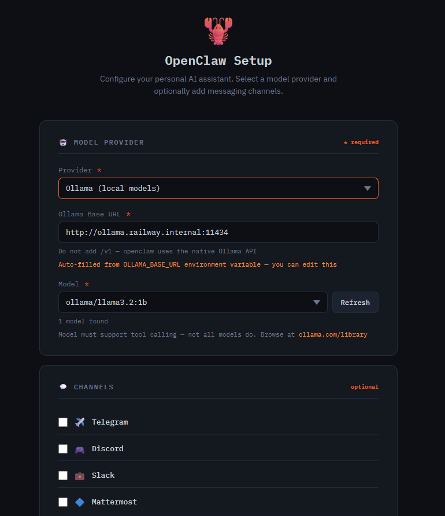Viewport: 445px width, 516px height.
Task: Click the CHANNELS section header
Action: point(92,386)
